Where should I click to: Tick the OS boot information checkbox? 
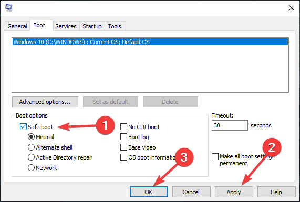[x=123, y=157]
